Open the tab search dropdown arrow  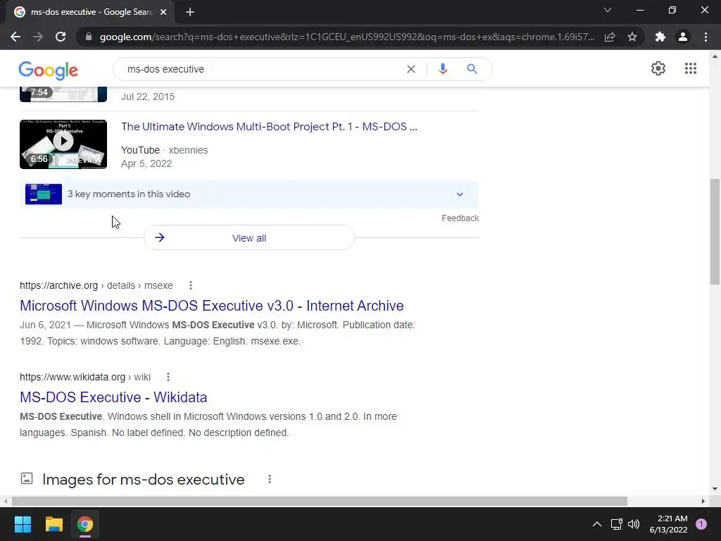(608, 10)
